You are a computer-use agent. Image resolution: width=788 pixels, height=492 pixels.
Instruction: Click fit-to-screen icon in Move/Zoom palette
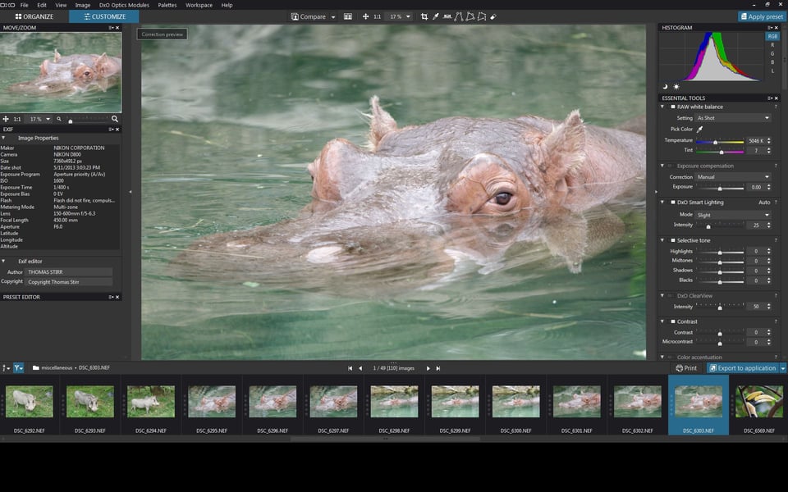(x=6, y=119)
